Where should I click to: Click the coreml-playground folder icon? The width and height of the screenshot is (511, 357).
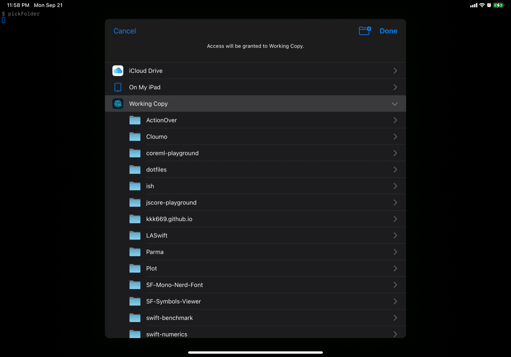click(x=135, y=153)
